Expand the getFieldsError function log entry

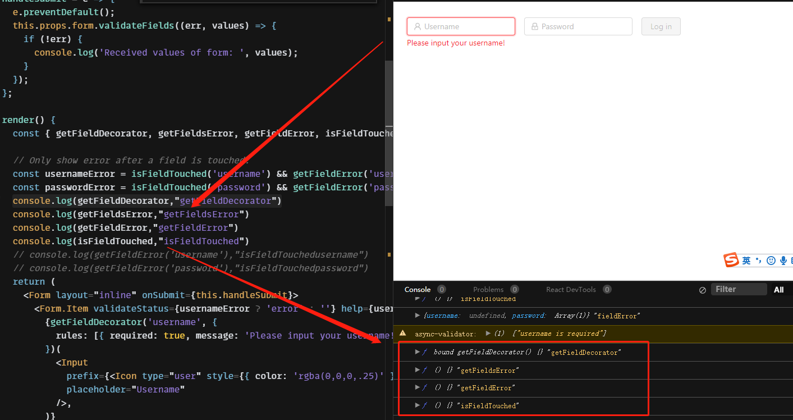pos(417,370)
